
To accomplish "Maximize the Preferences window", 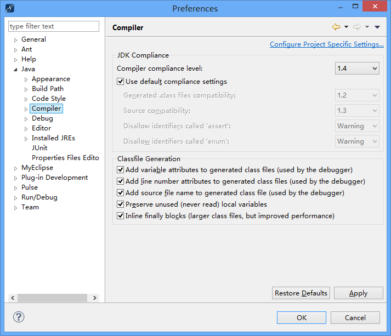I will 355,7.
